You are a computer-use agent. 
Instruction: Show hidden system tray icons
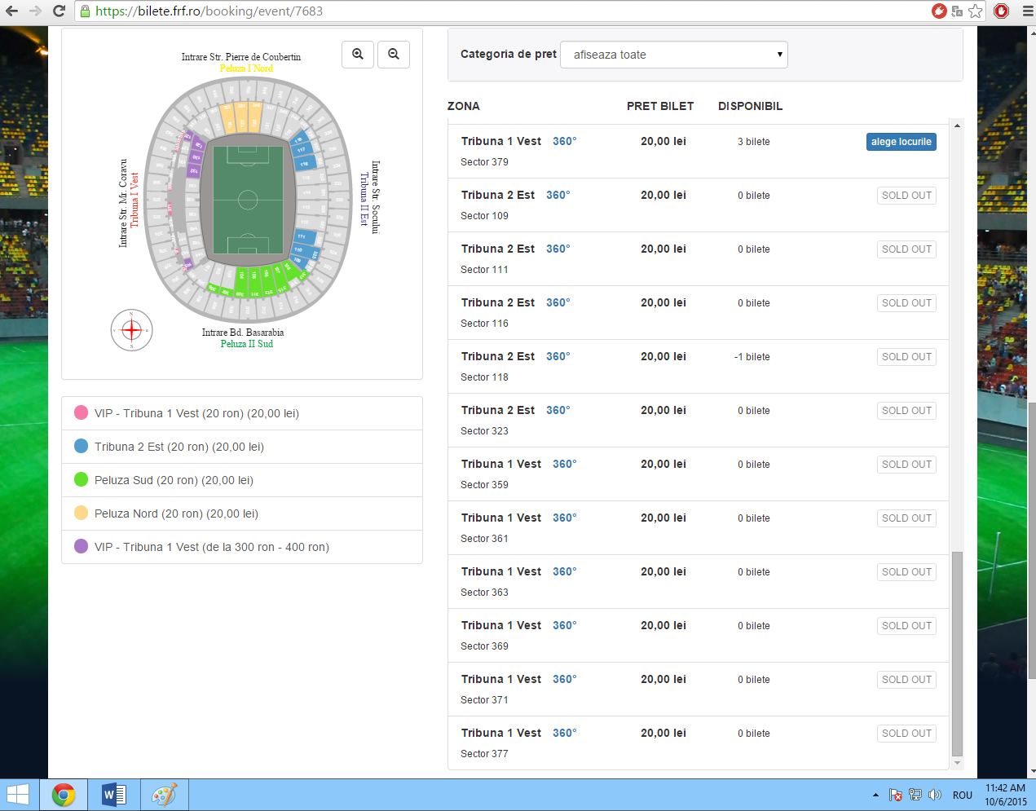tap(875, 795)
